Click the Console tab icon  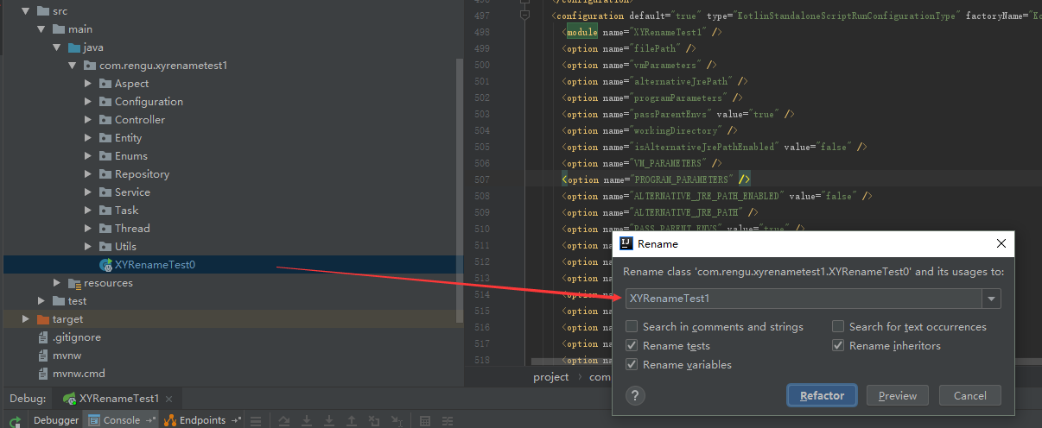tap(95, 420)
